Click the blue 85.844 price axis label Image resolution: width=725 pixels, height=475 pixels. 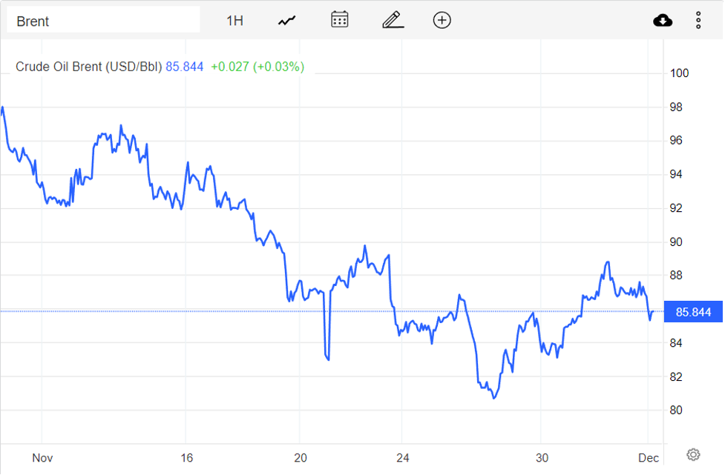tap(692, 311)
